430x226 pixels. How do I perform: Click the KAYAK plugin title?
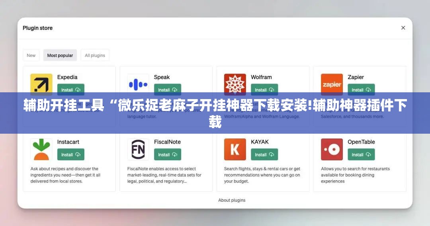pos(260,142)
